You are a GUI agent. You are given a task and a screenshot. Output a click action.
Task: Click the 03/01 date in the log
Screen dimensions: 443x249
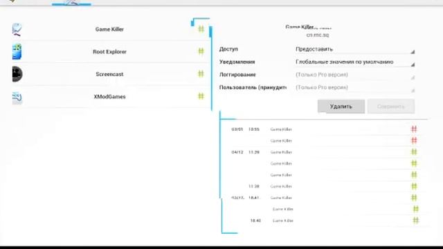pyautogui.click(x=237, y=129)
